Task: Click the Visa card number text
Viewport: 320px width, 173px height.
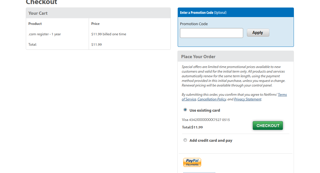Action: pyautogui.click(x=206, y=120)
